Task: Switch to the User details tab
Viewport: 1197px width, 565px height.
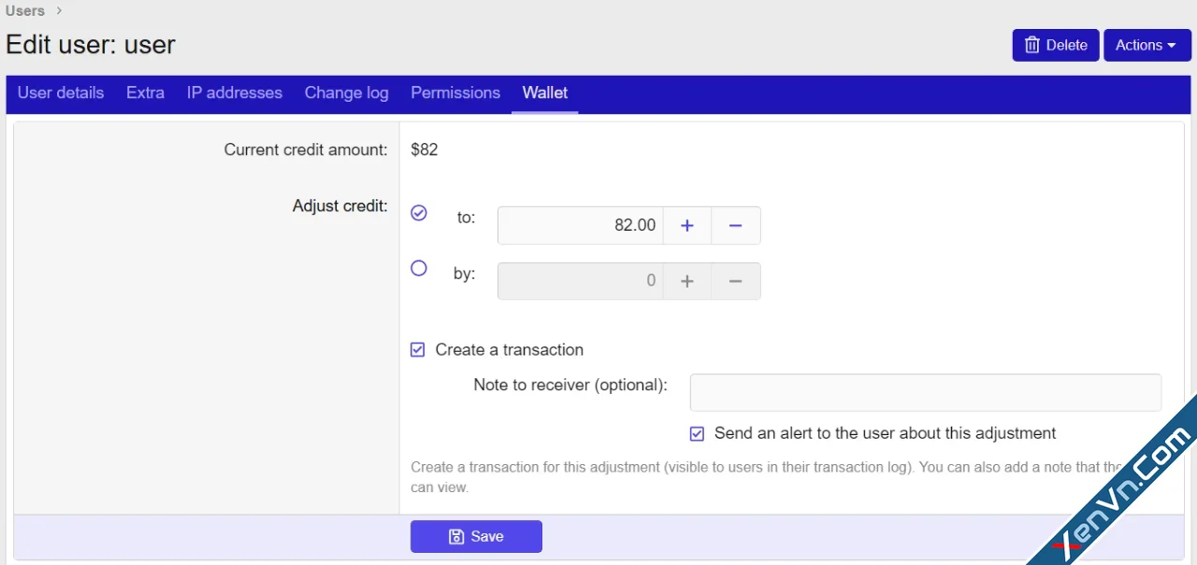Action: [60, 92]
